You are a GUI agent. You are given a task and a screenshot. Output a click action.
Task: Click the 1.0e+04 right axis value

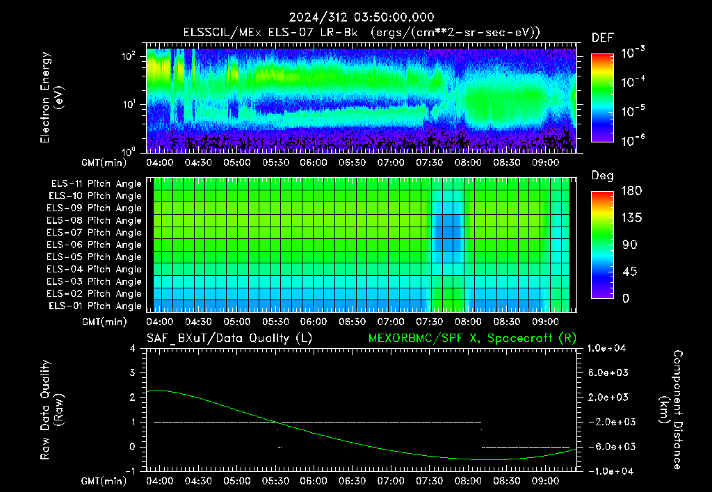click(606, 348)
